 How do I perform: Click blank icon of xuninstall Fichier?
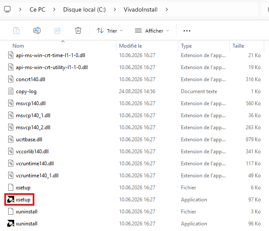click(11, 211)
